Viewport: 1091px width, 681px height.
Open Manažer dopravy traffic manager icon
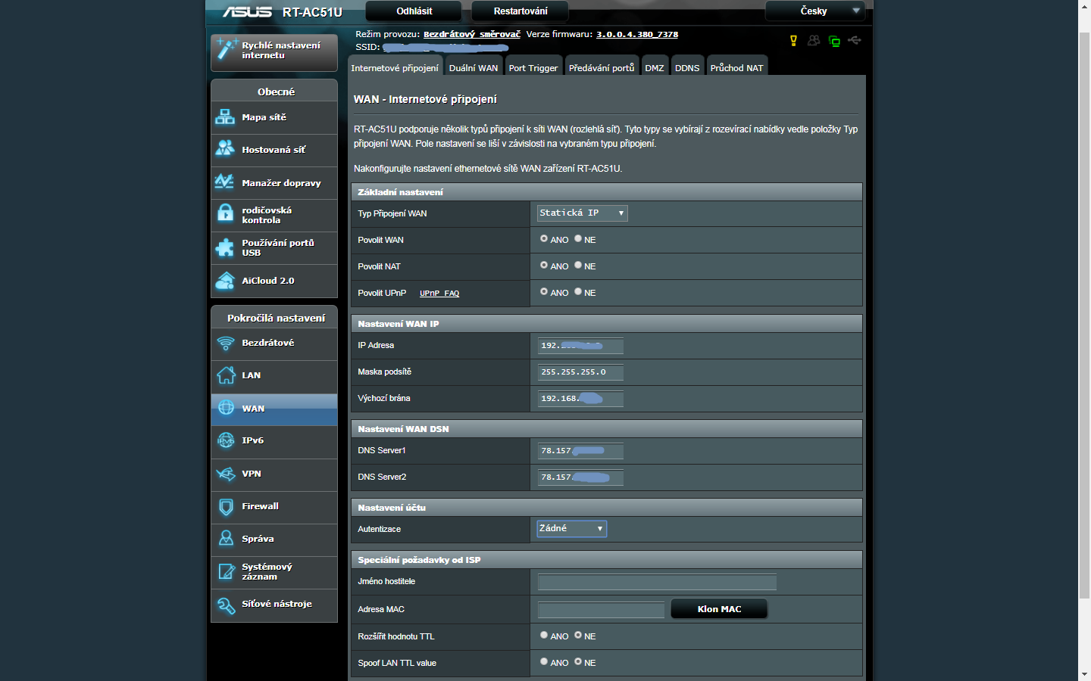[x=225, y=182]
